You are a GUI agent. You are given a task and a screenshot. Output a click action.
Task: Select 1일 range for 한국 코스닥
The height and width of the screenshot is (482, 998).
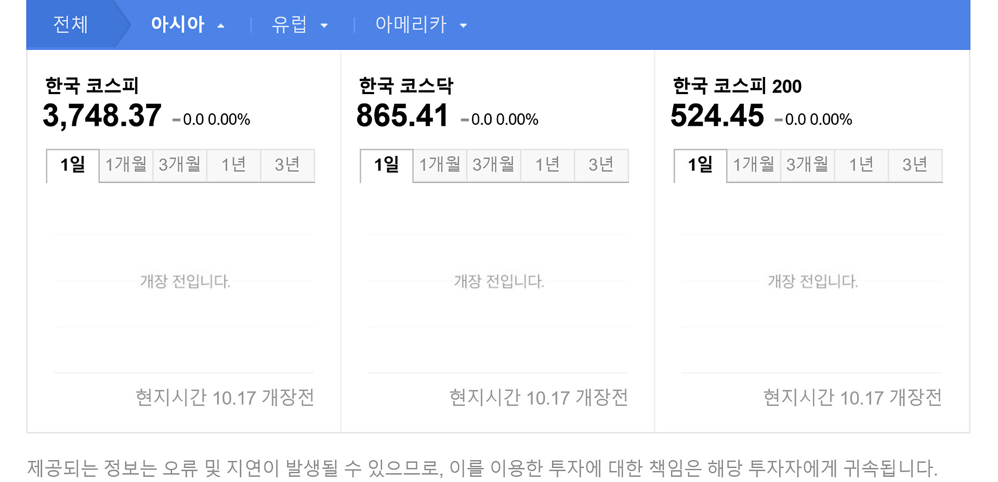click(387, 165)
